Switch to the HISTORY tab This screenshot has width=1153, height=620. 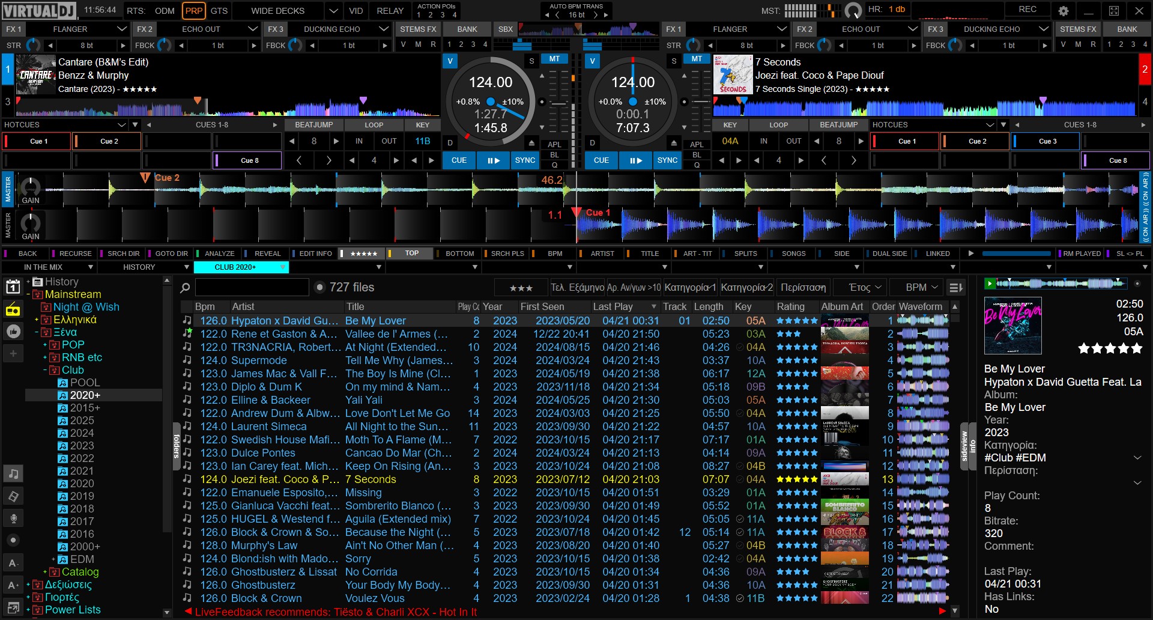click(x=139, y=267)
